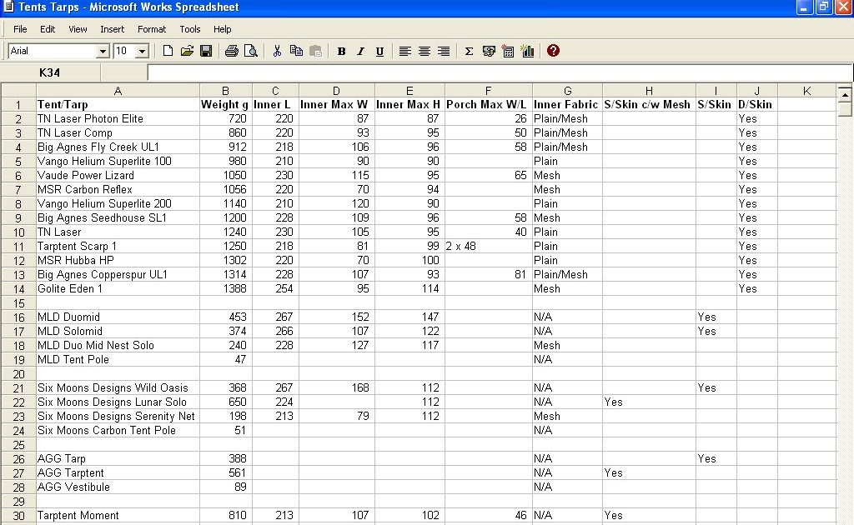Click the formula entry bar
The image size is (854, 525).
(x=500, y=72)
